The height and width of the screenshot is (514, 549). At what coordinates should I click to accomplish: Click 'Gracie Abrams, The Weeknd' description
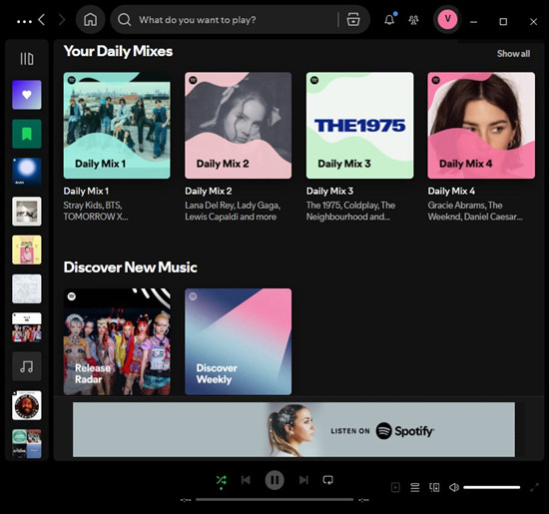(x=475, y=211)
